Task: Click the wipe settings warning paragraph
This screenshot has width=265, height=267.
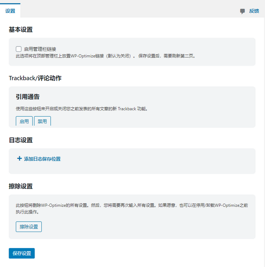Action: click(132, 209)
